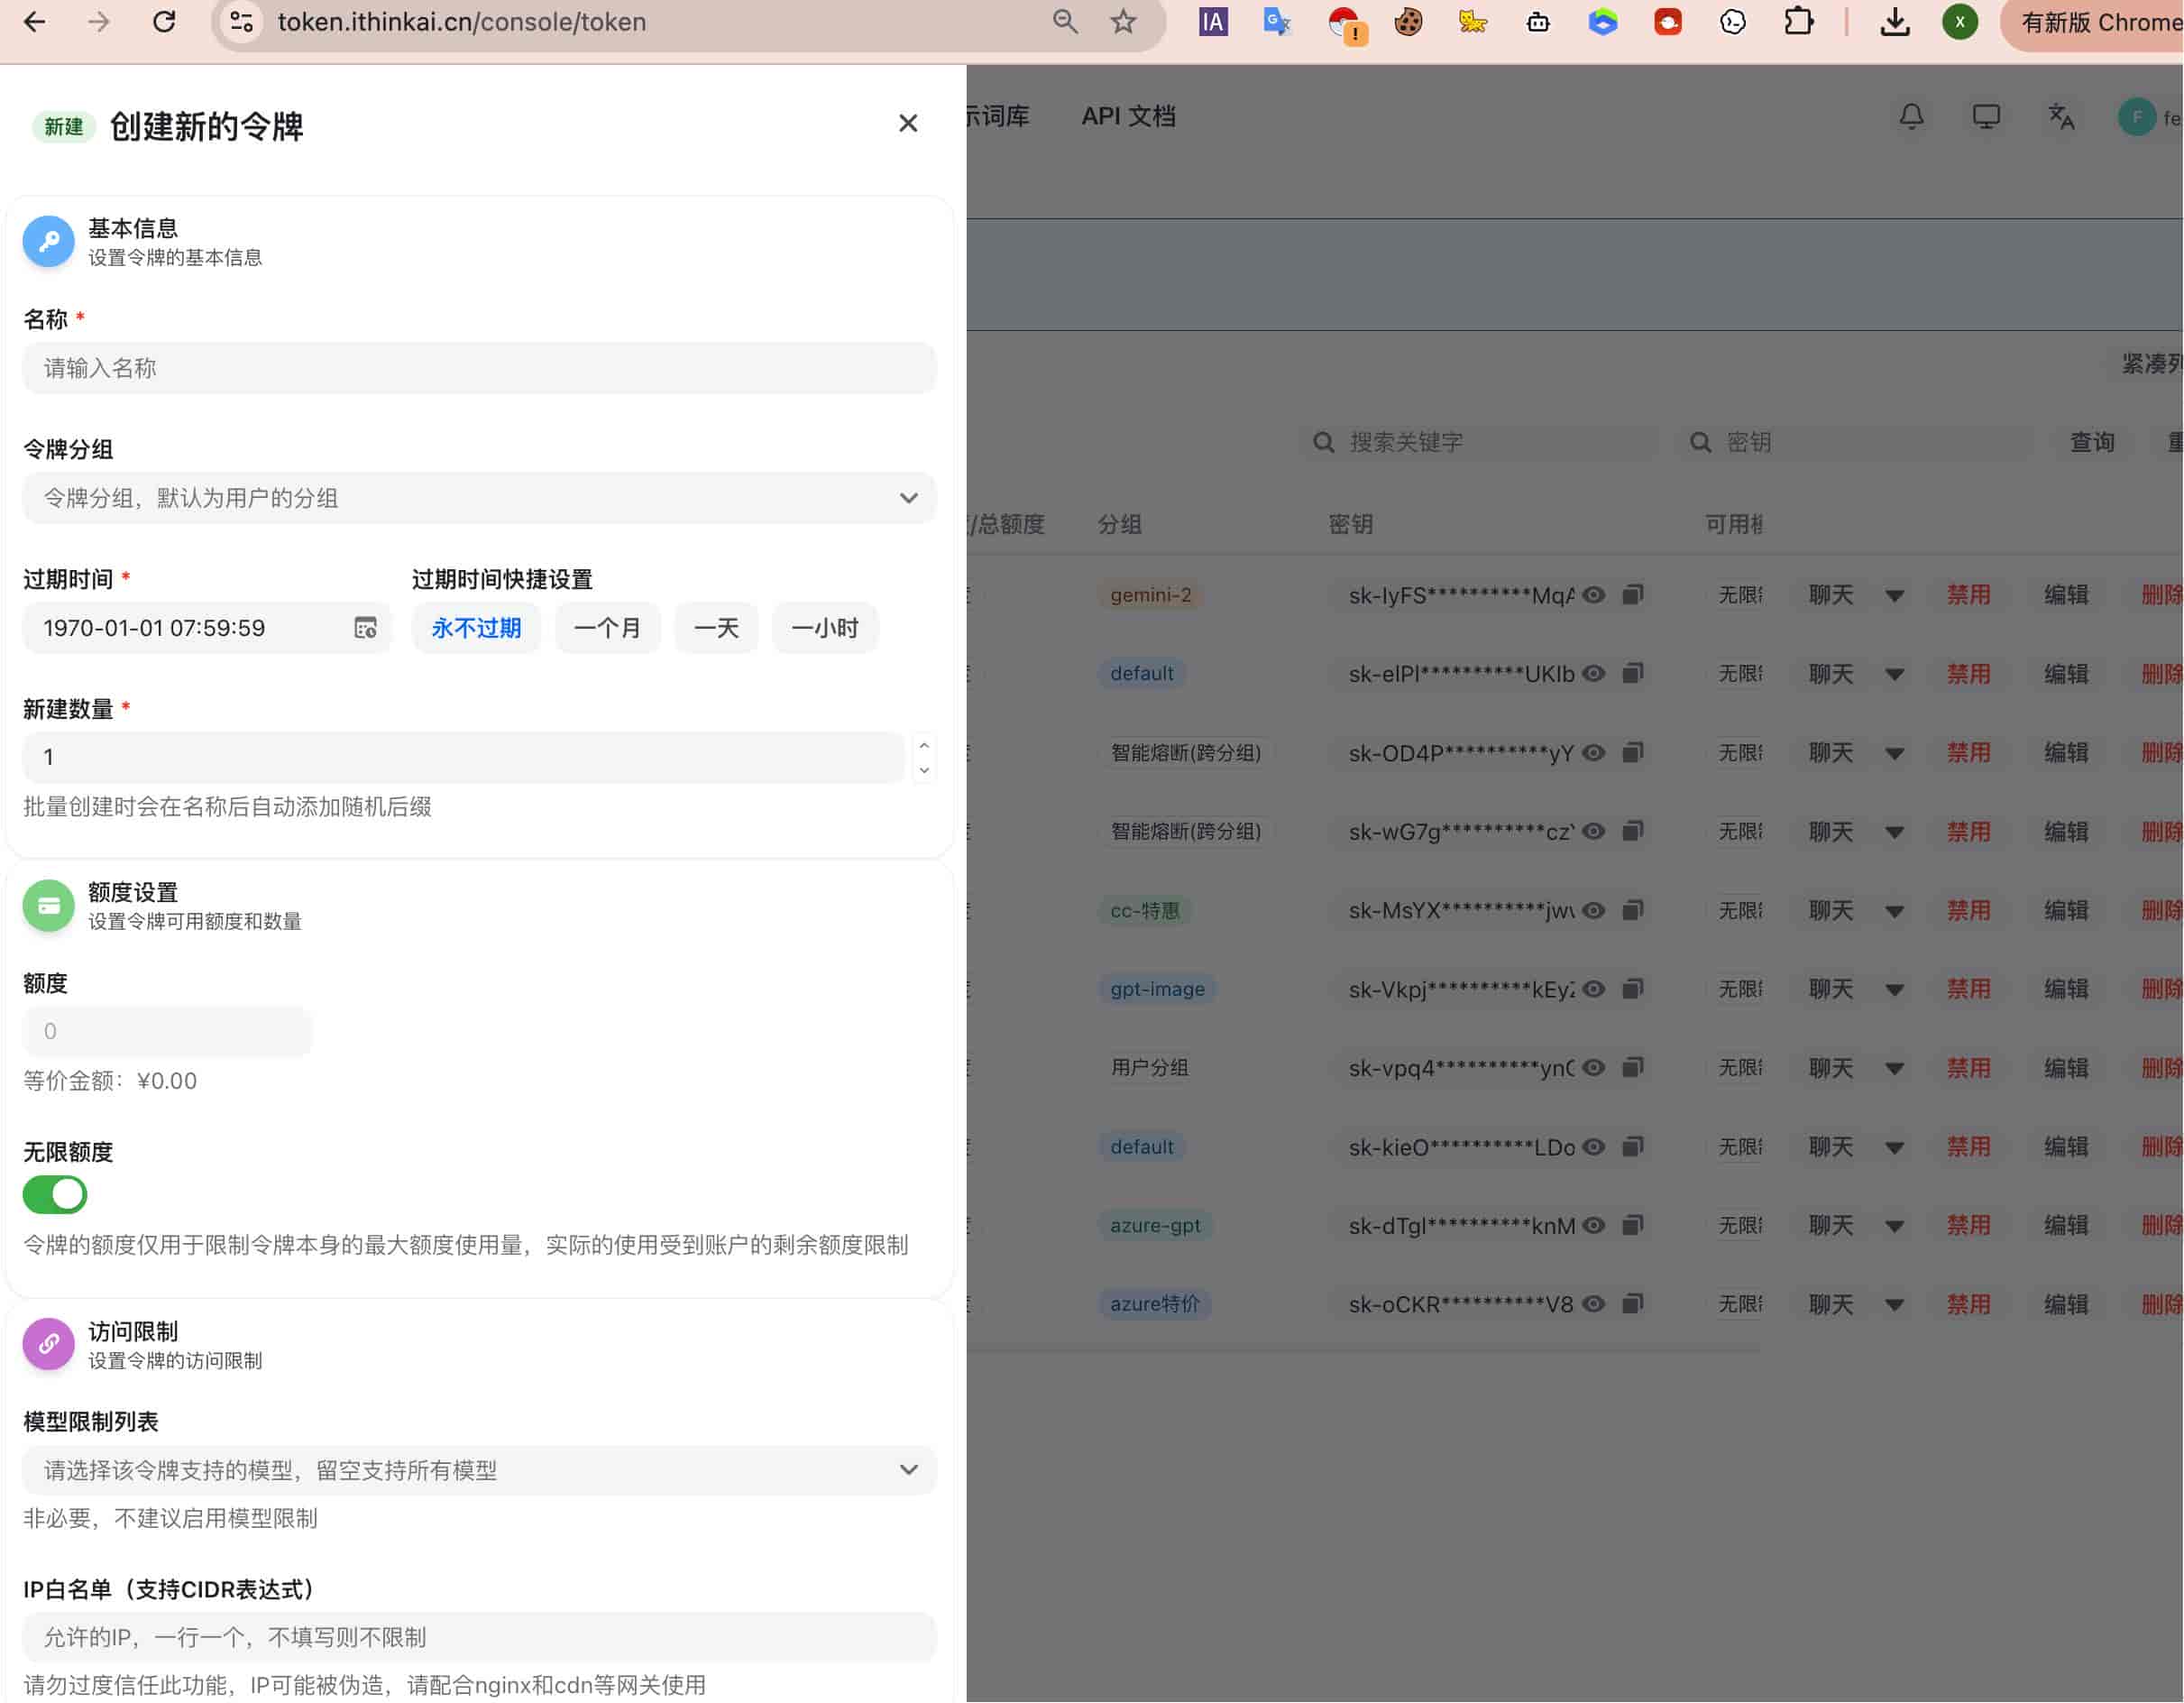Bookmark page with star icon
2184x1703 pixels.
click(x=1124, y=22)
